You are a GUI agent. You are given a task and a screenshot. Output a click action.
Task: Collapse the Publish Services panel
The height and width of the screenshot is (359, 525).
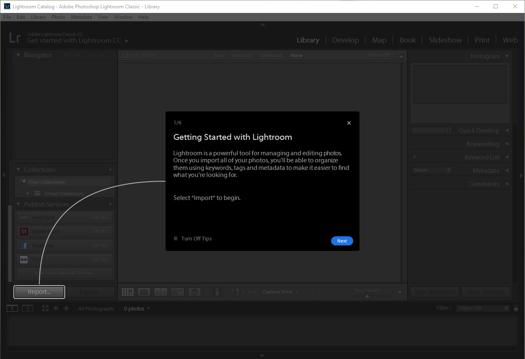tap(18, 205)
